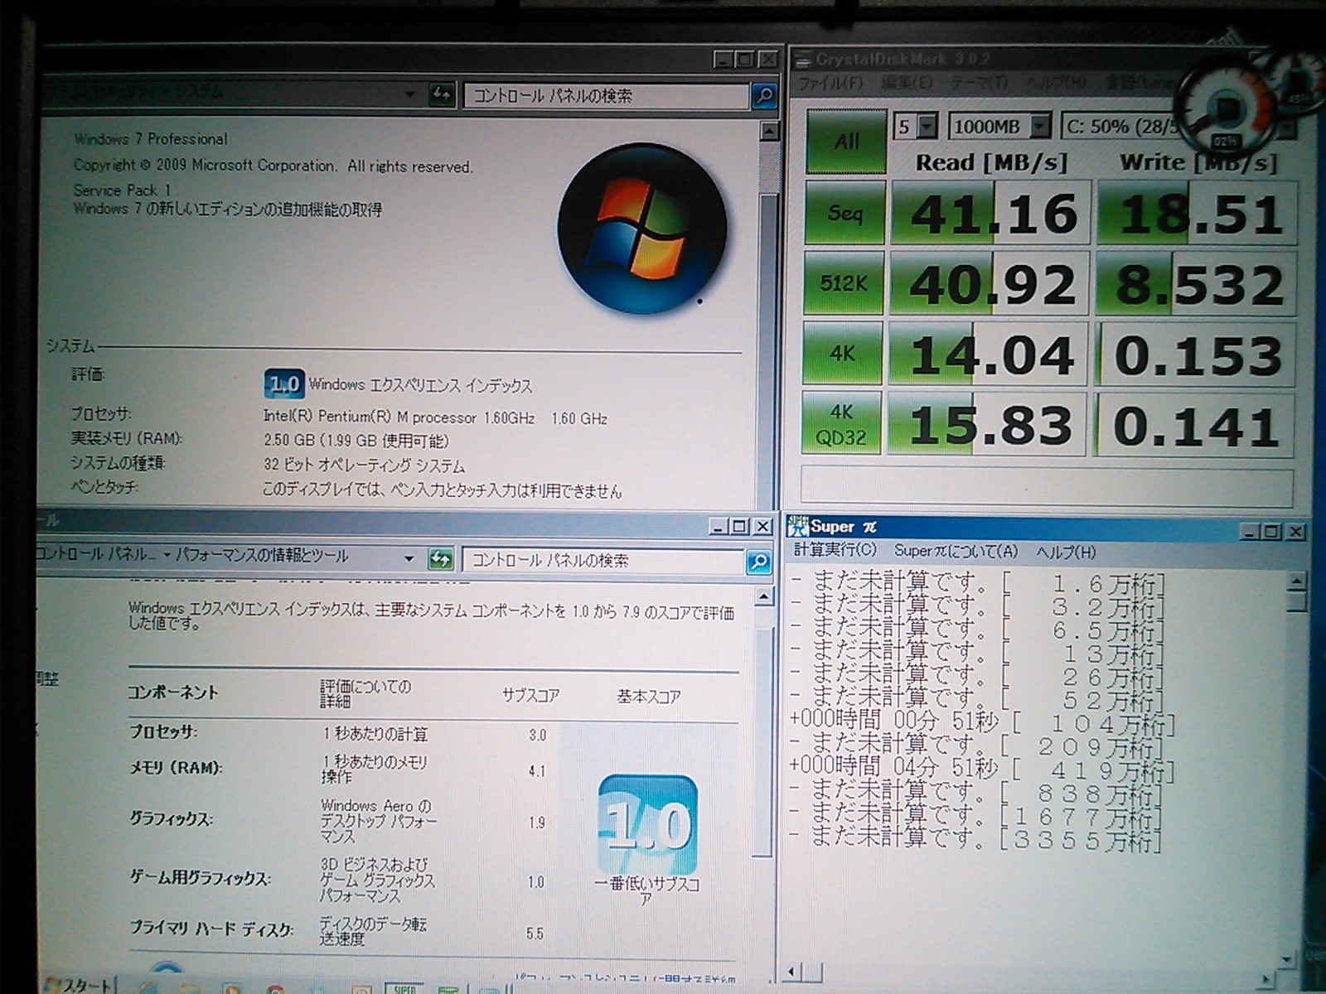
Task: Click the search field in System window
Action: tap(607, 96)
